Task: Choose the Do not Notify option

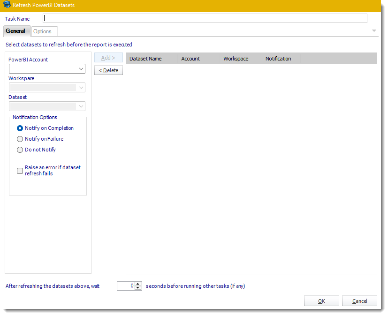Action: click(x=20, y=150)
